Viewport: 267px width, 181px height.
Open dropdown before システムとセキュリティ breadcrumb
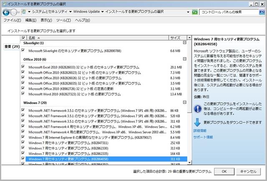click(x=29, y=12)
